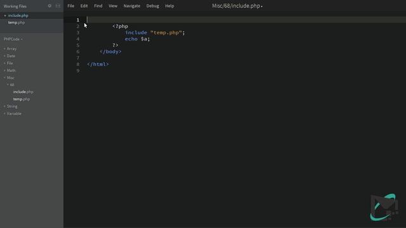Expand the Date folder
406x228 pixels.
[x=11, y=56]
